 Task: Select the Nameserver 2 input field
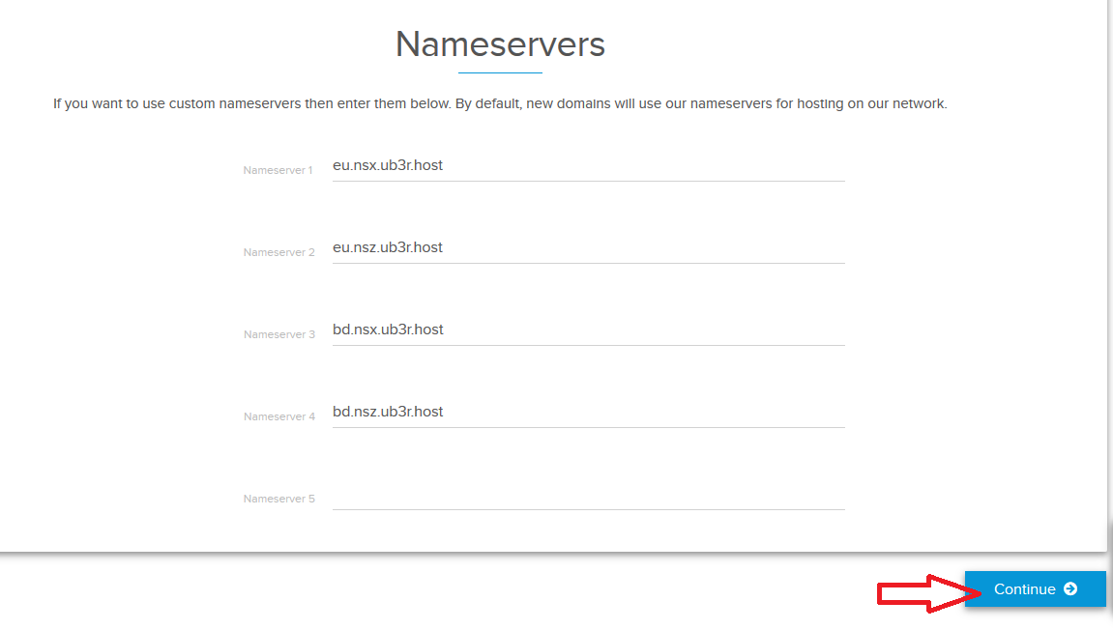tap(589, 248)
